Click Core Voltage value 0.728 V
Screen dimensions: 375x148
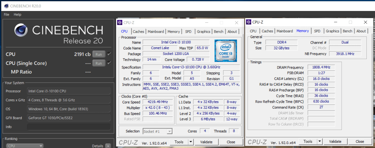point(198,59)
